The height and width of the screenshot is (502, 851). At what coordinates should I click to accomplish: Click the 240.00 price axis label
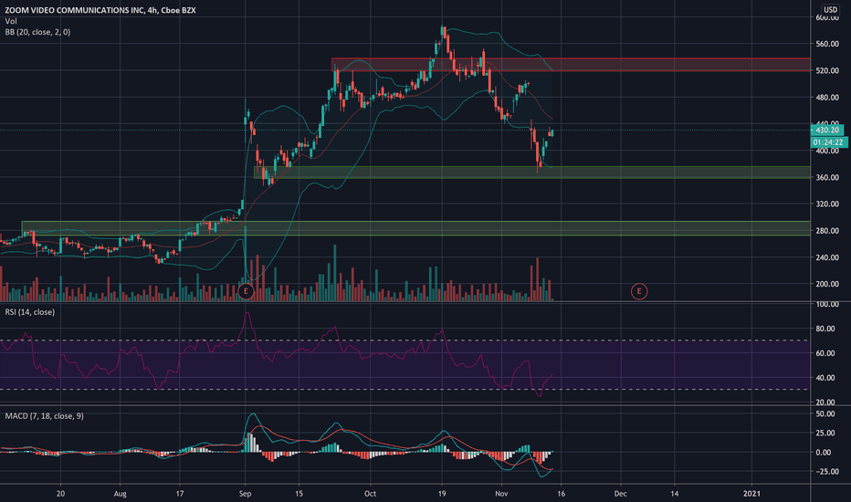click(x=827, y=257)
